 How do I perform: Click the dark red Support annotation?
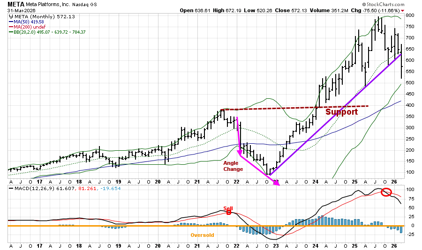pyautogui.click(x=341, y=112)
